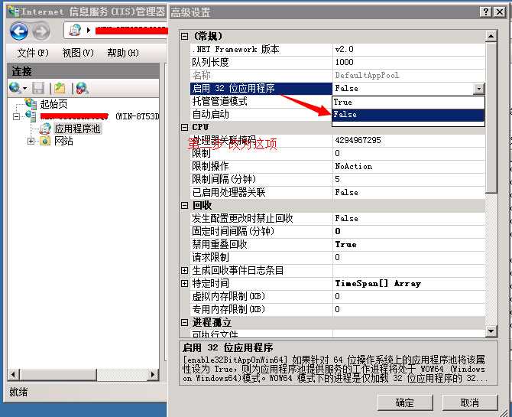Select 应用程序池 in the connections tree
The height and width of the screenshot is (417, 512).
77,129
